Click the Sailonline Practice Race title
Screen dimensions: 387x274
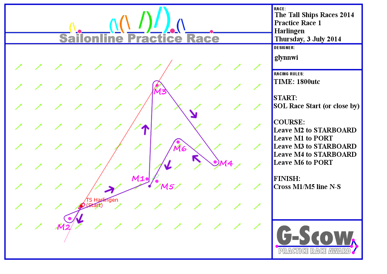click(x=139, y=39)
